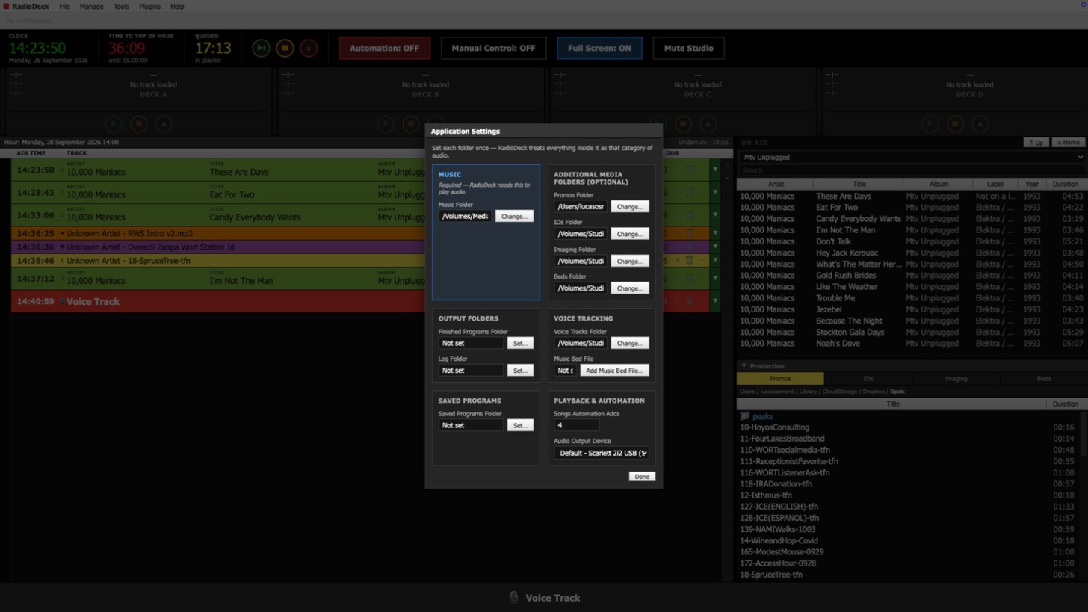This screenshot has height=612, width=1088.
Task: Click the library Search field
Action: pyautogui.click(x=911, y=170)
